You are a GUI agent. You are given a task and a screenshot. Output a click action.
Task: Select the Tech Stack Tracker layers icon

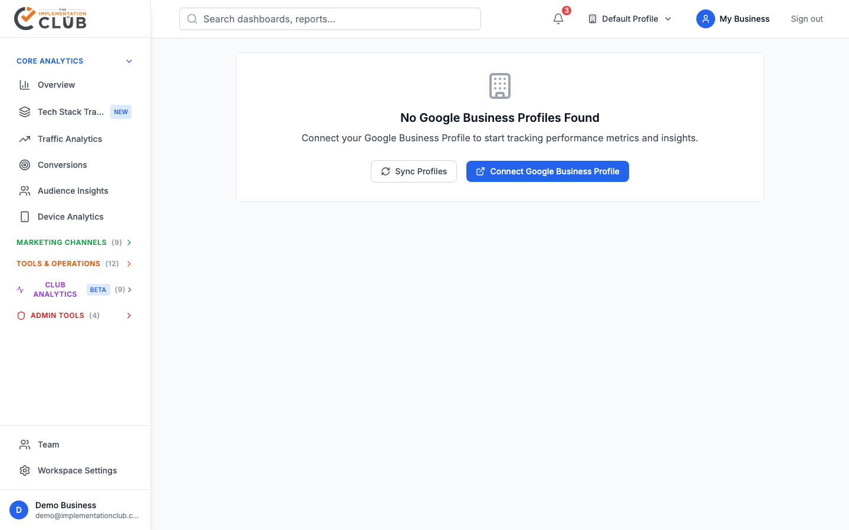(24, 111)
